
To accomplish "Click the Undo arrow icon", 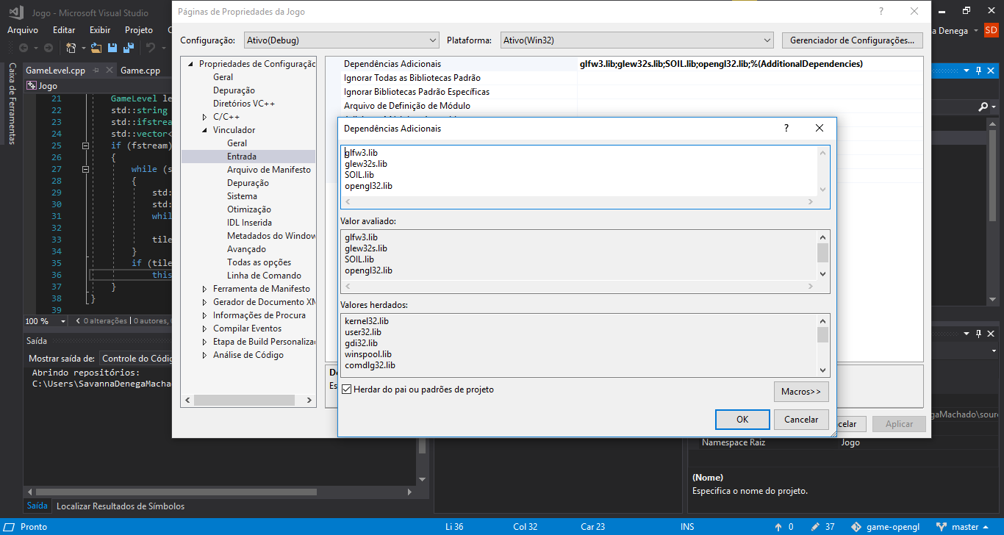I will coord(150,48).
